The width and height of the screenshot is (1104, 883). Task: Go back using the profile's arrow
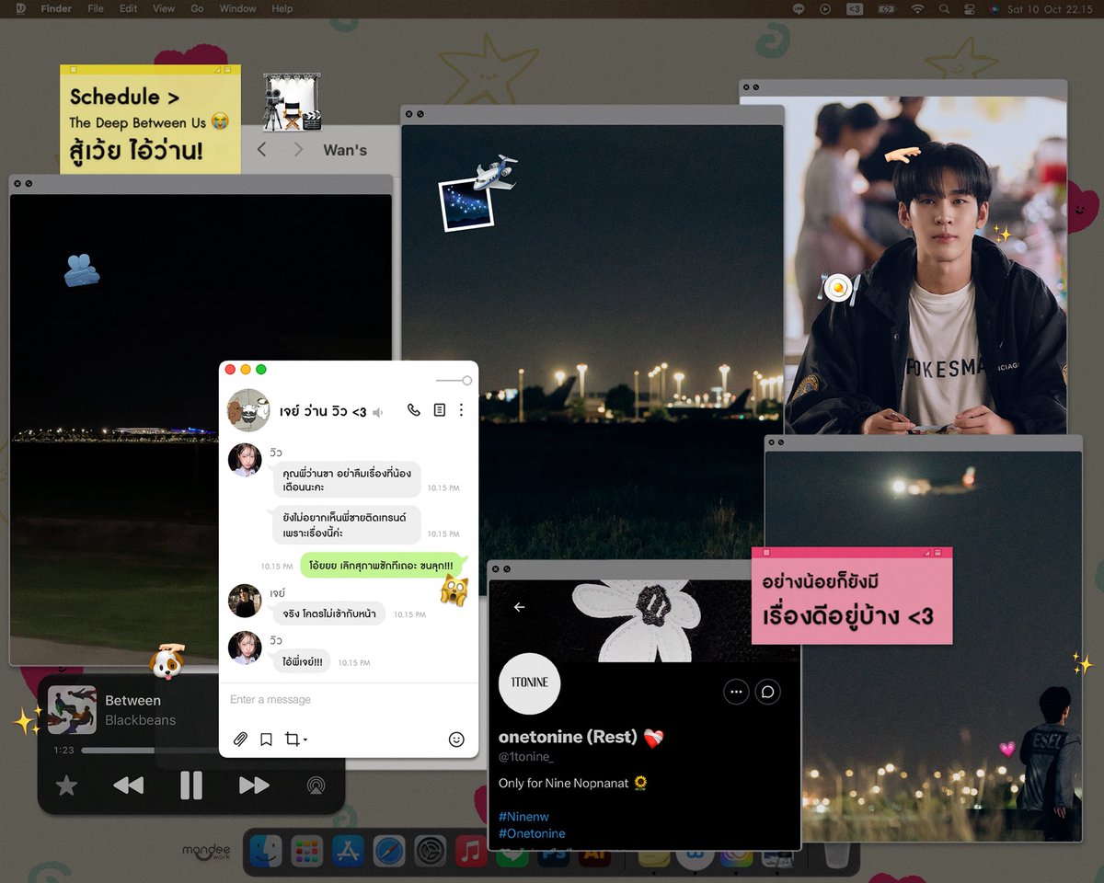point(519,607)
